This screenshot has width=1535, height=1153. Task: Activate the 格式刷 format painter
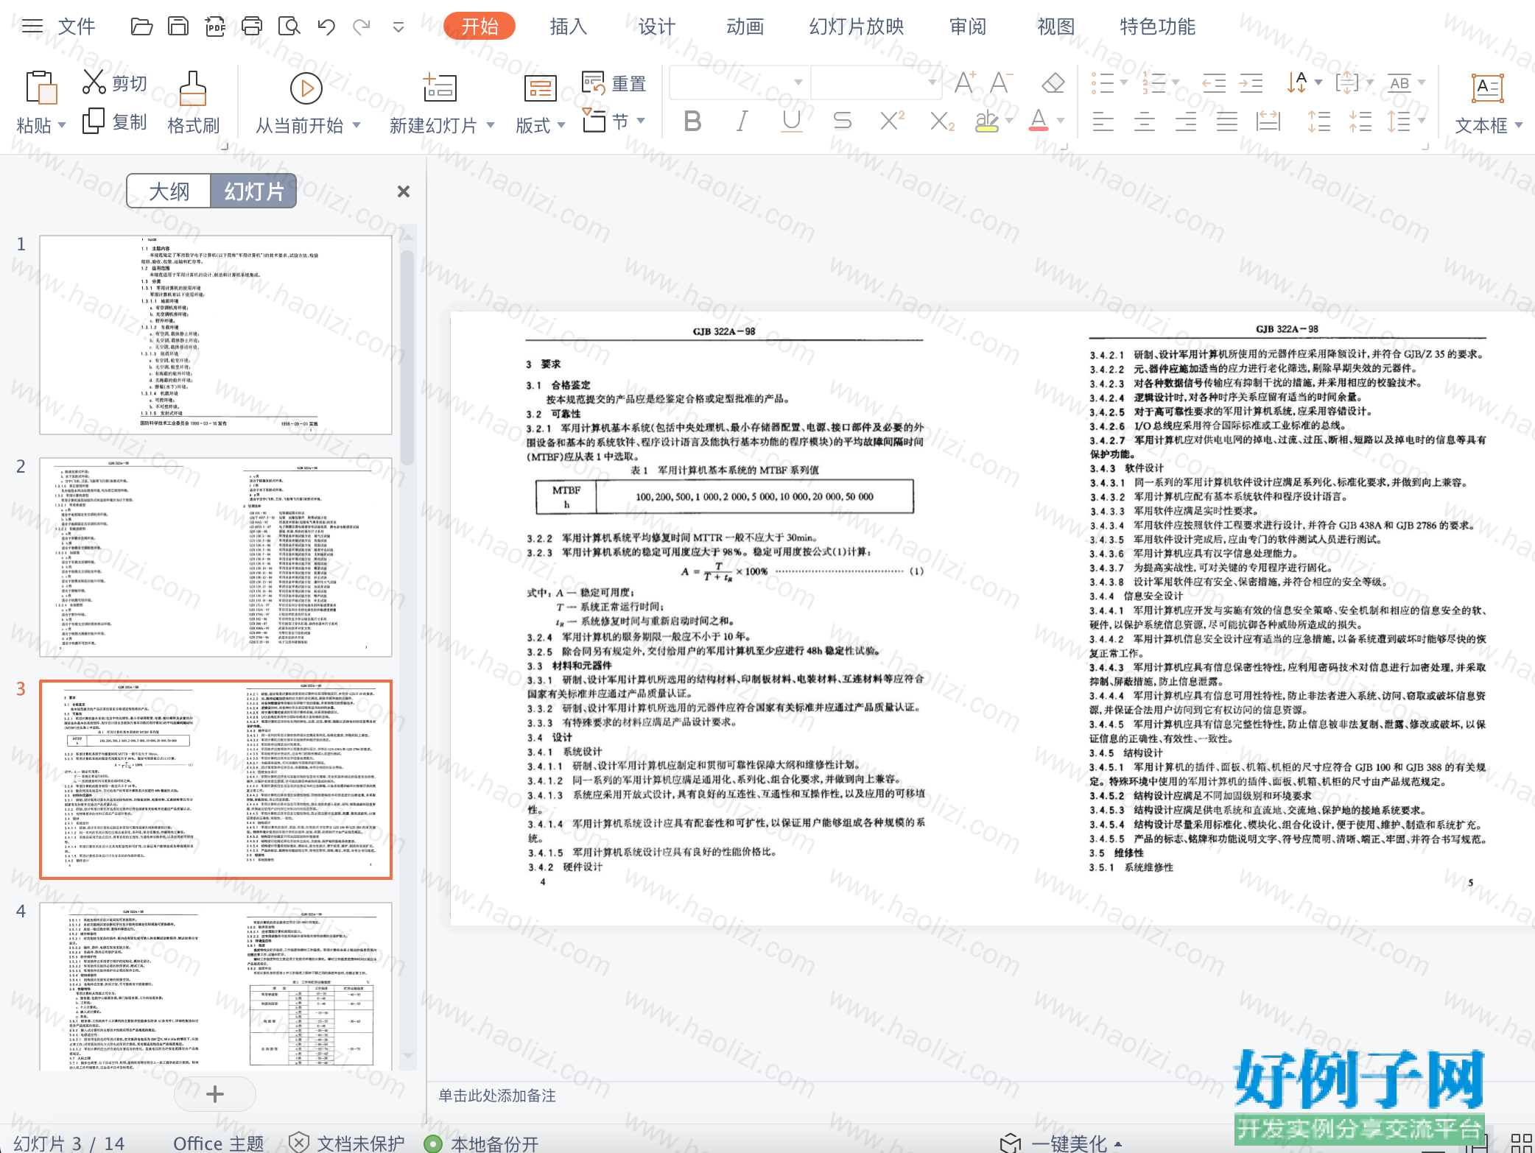193,103
